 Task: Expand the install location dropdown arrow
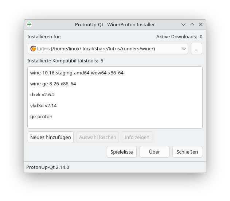(x=184, y=49)
